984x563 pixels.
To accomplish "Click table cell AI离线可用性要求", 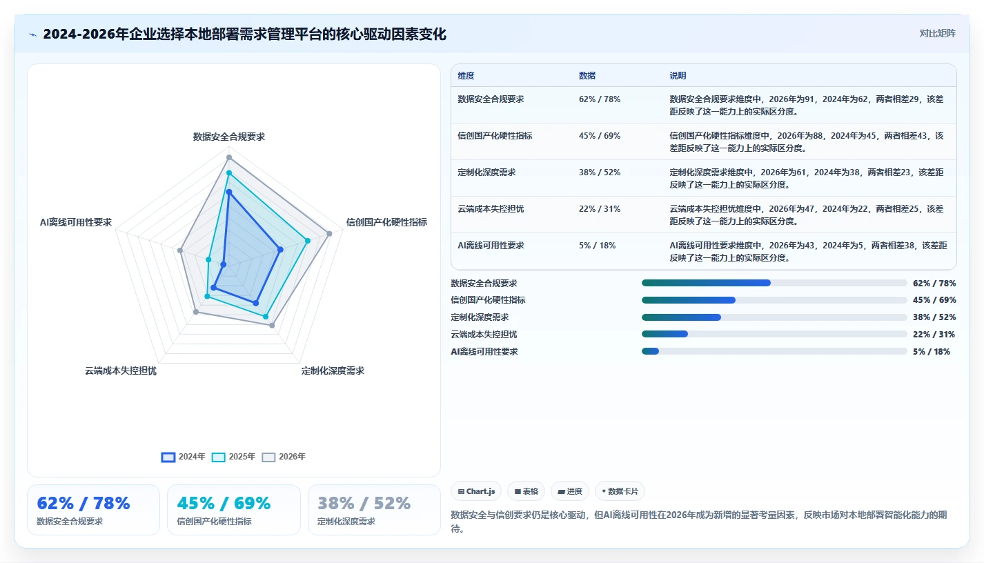I will pos(491,246).
